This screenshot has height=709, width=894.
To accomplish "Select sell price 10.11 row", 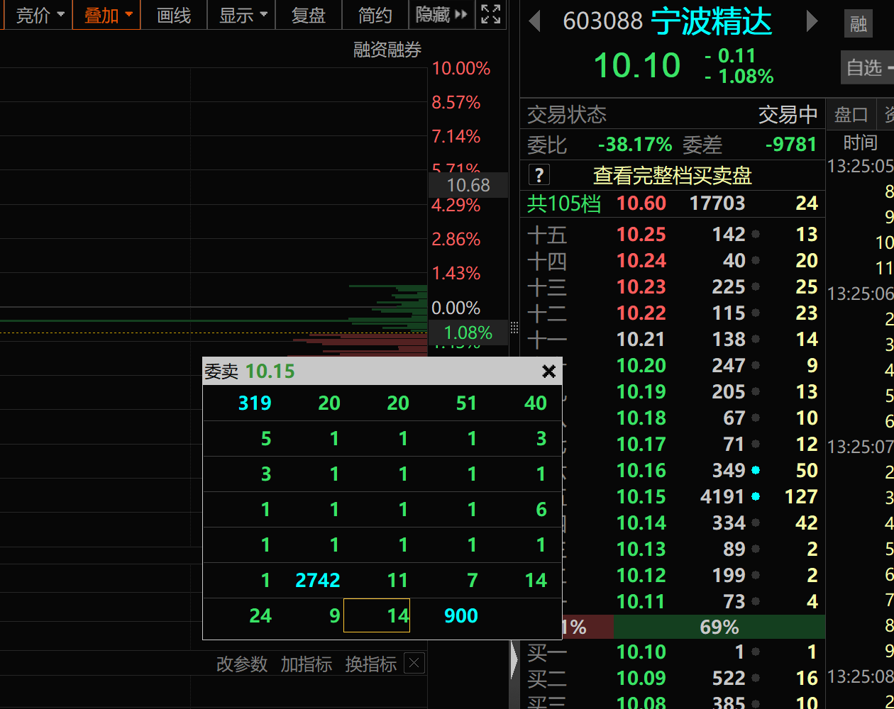I will [673, 601].
